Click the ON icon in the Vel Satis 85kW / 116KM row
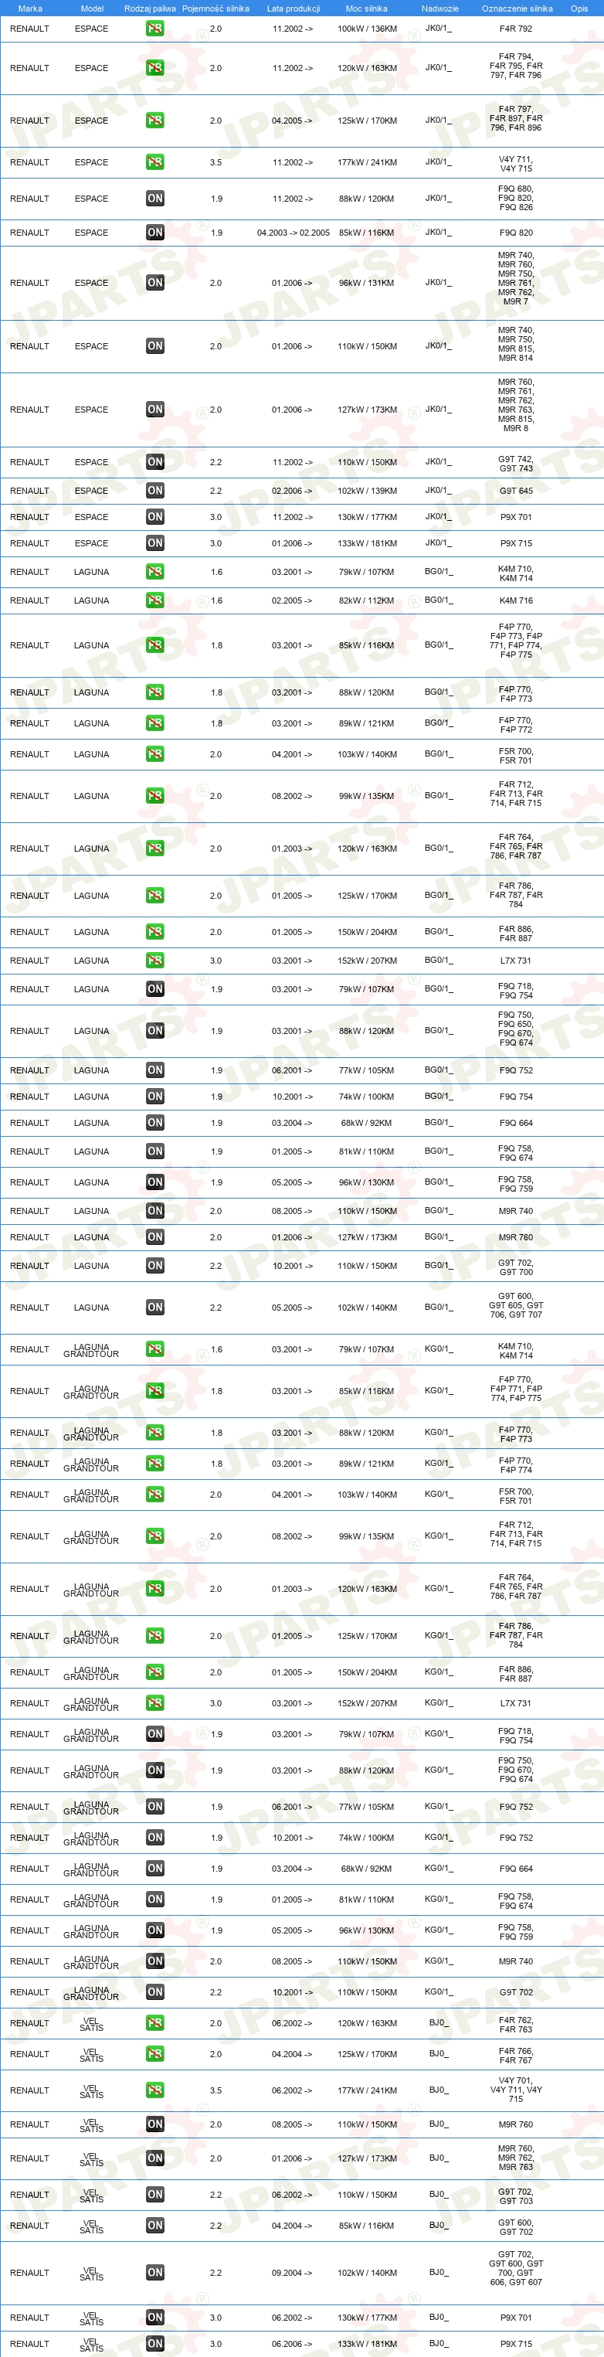This screenshot has height=2357, width=604. [154, 2226]
